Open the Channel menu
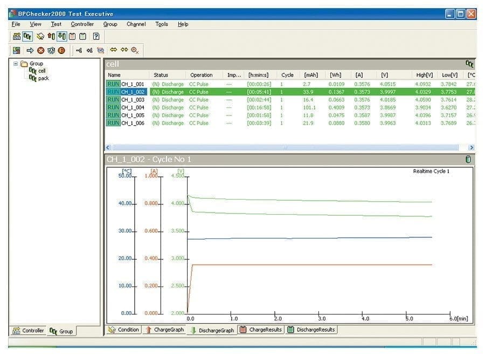Image resolution: width=485 pixels, height=356 pixels. pyautogui.click(x=136, y=24)
